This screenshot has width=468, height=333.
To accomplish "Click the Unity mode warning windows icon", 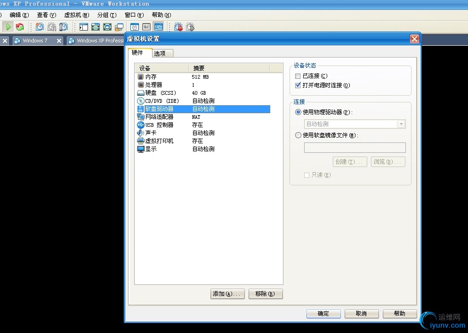I will tap(119, 27).
